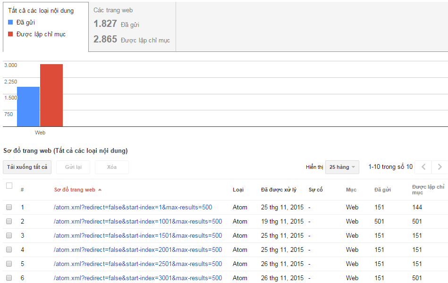Click sort arrow beside Sơ đồ trang web

coord(100,190)
